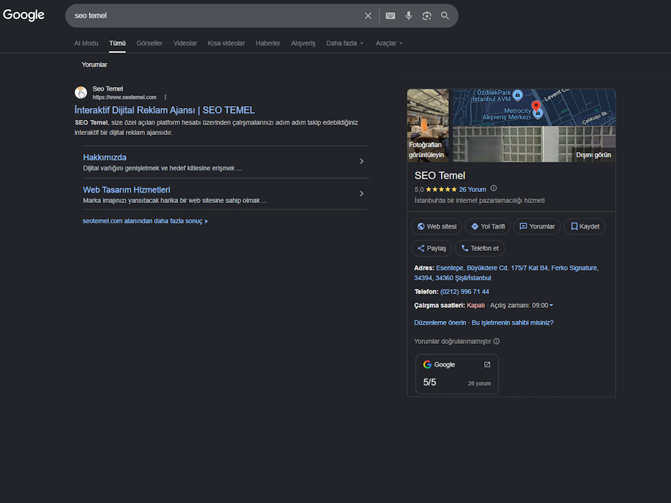
Task: Open the Esentepe, Büyükdere Cd. address link
Action: (x=507, y=273)
